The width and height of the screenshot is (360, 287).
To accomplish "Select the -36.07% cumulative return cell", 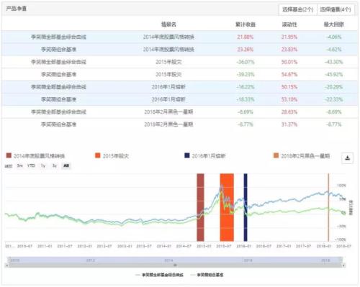I will [246, 62].
